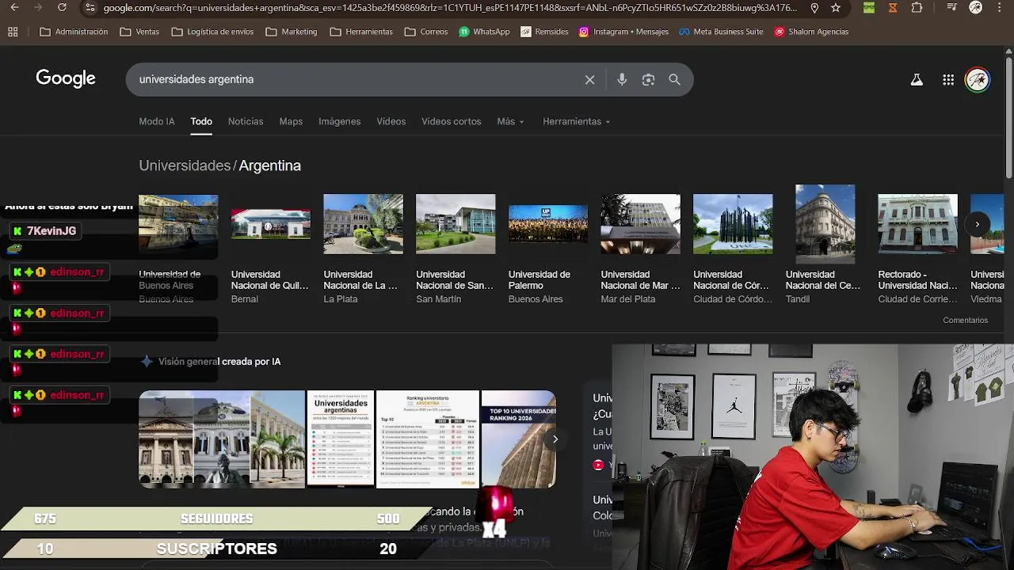Open the Top 10 Universidades Ranking 2026 image
Viewport: 1014px width, 570px height.
pos(519,439)
